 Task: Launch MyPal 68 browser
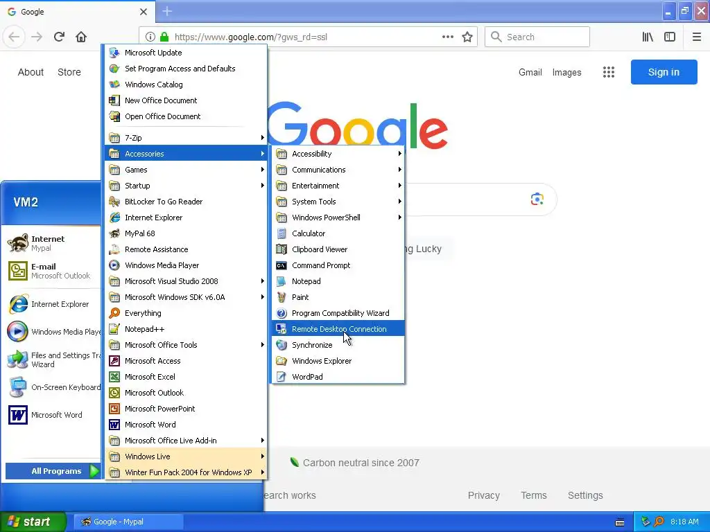[x=186, y=233]
